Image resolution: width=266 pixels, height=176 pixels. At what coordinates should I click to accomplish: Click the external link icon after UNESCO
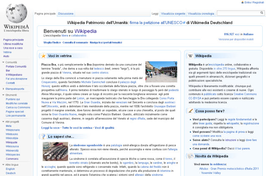(184, 22)
